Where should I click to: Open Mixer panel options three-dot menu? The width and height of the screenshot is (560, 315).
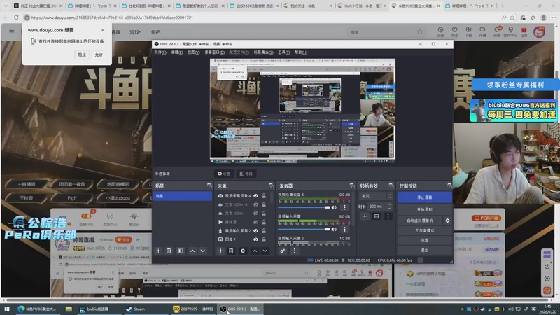click(294, 251)
